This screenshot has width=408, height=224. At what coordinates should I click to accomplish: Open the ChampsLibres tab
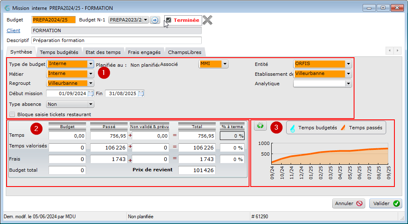(185, 52)
